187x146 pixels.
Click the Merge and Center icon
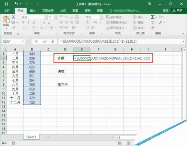77,22
